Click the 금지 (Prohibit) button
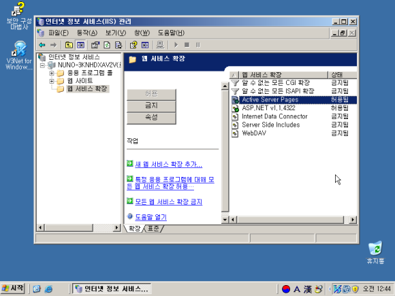This screenshot has width=395, height=296. [151, 105]
